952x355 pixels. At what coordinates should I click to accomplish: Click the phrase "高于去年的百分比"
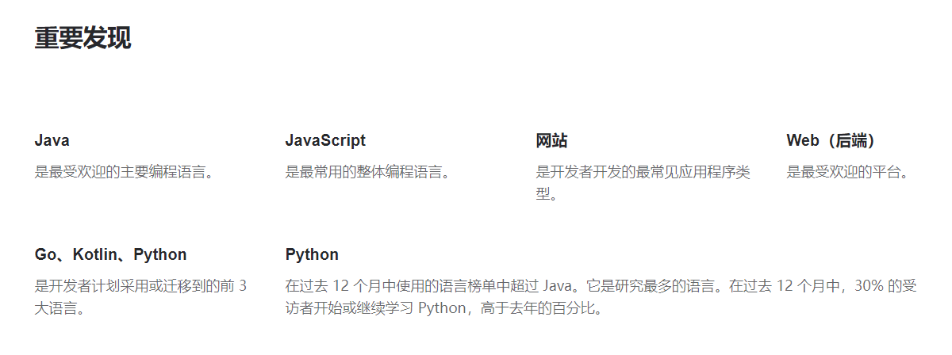point(537,307)
